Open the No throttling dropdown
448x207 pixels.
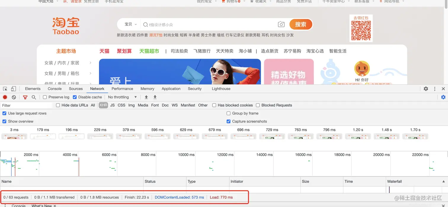[x=122, y=97]
